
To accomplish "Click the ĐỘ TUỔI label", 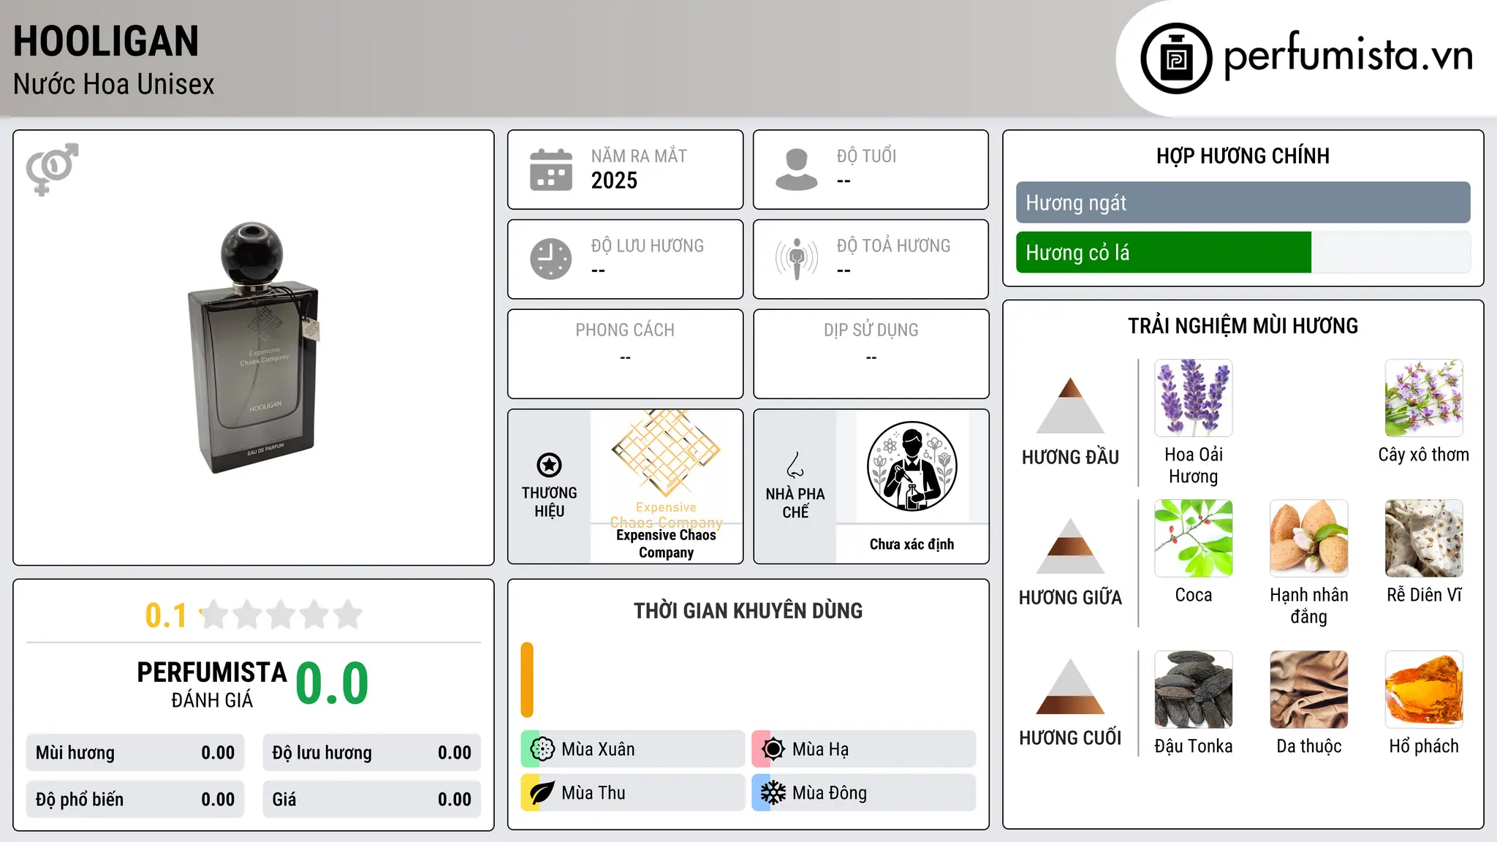I will click(x=866, y=156).
